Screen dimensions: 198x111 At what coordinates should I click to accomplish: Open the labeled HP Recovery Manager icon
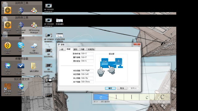click(34, 28)
